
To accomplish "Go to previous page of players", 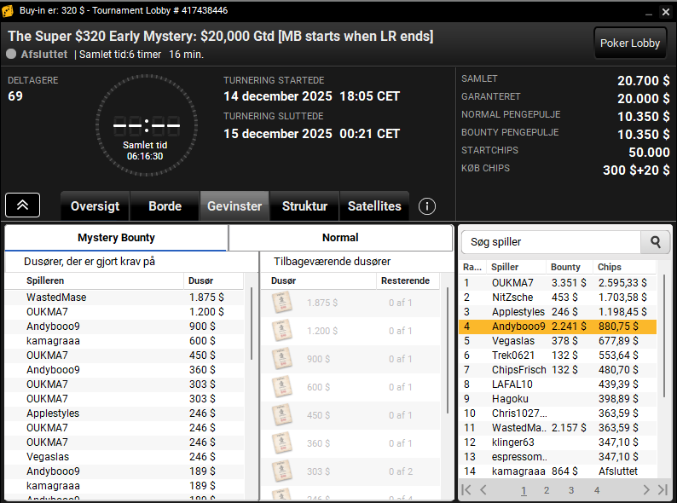I will (x=483, y=489).
